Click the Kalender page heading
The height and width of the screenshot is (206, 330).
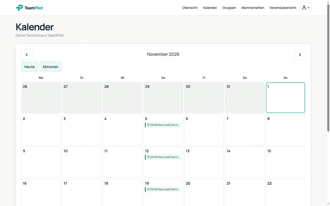click(35, 27)
